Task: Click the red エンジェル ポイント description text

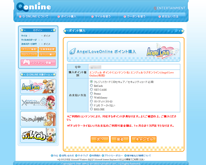Action: (x=131, y=74)
